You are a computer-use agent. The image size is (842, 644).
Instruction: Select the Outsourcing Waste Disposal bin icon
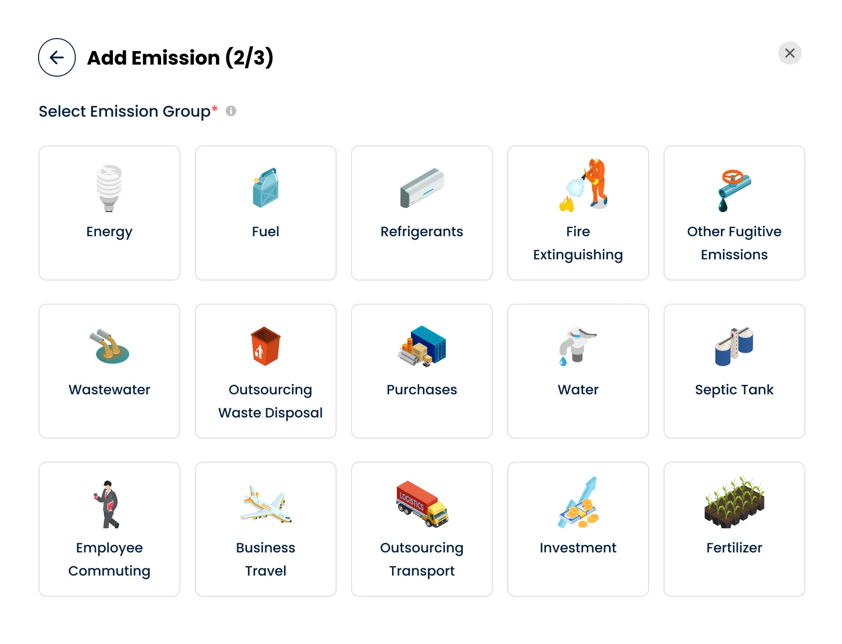tap(266, 346)
